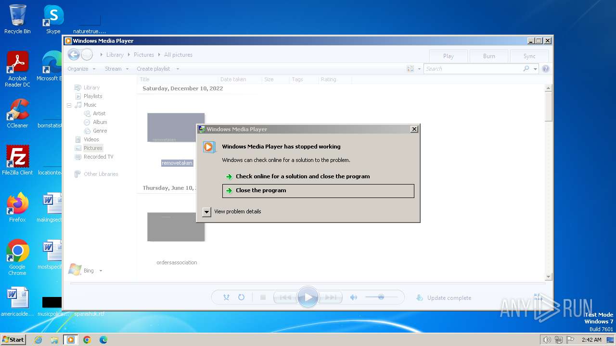
Task: Select the removetaken picture thumbnail
Action: point(176,127)
